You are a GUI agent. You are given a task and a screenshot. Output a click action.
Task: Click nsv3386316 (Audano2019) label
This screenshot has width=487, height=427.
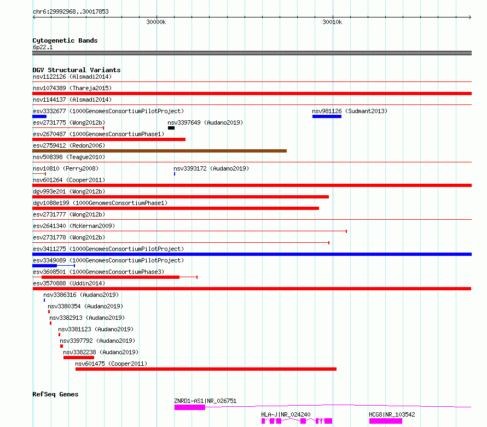click(x=81, y=295)
